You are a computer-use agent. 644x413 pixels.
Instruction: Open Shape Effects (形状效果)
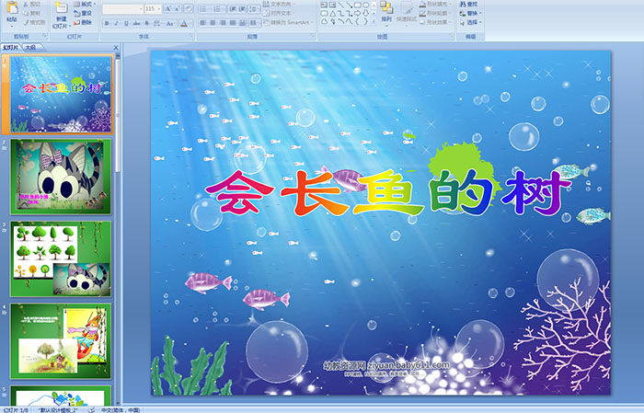tap(435, 22)
